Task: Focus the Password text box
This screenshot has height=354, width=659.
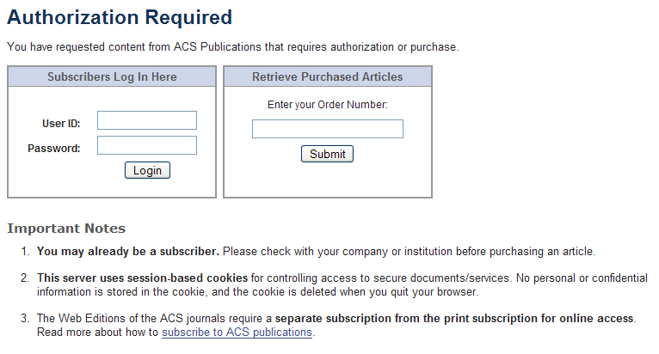Action: click(x=147, y=145)
